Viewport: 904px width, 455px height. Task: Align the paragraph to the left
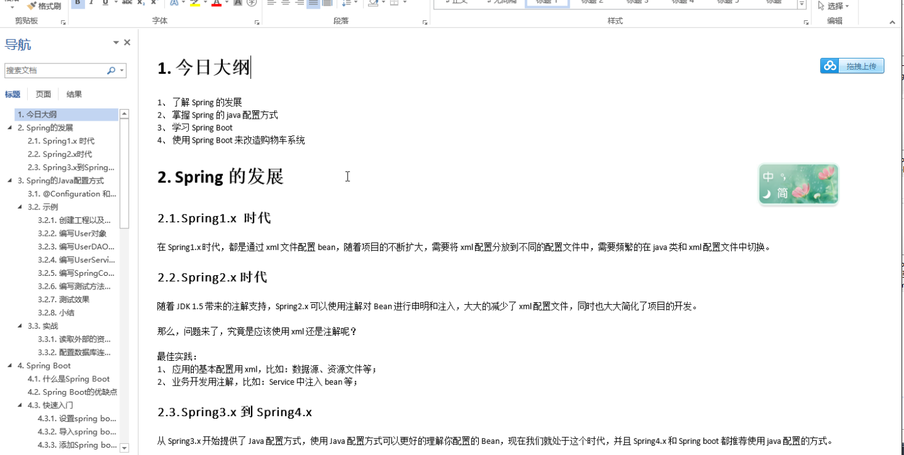coord(272,2)
